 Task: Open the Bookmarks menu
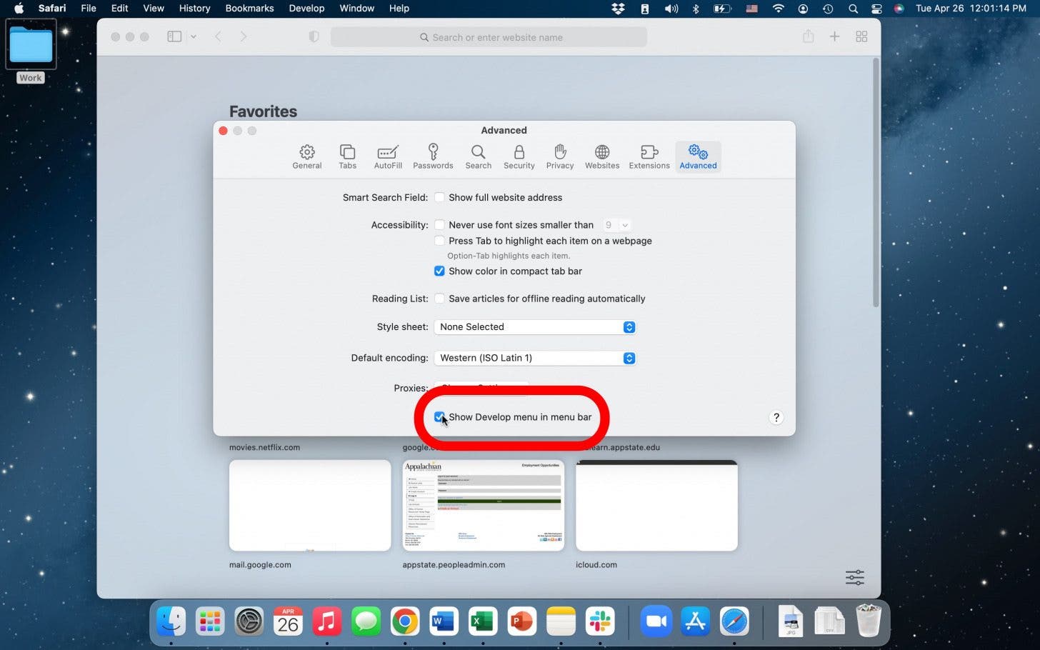pos(249,9)
